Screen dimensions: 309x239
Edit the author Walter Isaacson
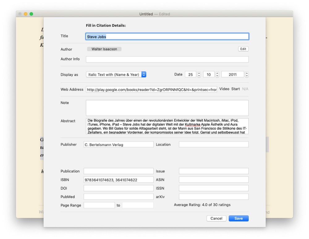pyautogui.click(x=243, y=49)
